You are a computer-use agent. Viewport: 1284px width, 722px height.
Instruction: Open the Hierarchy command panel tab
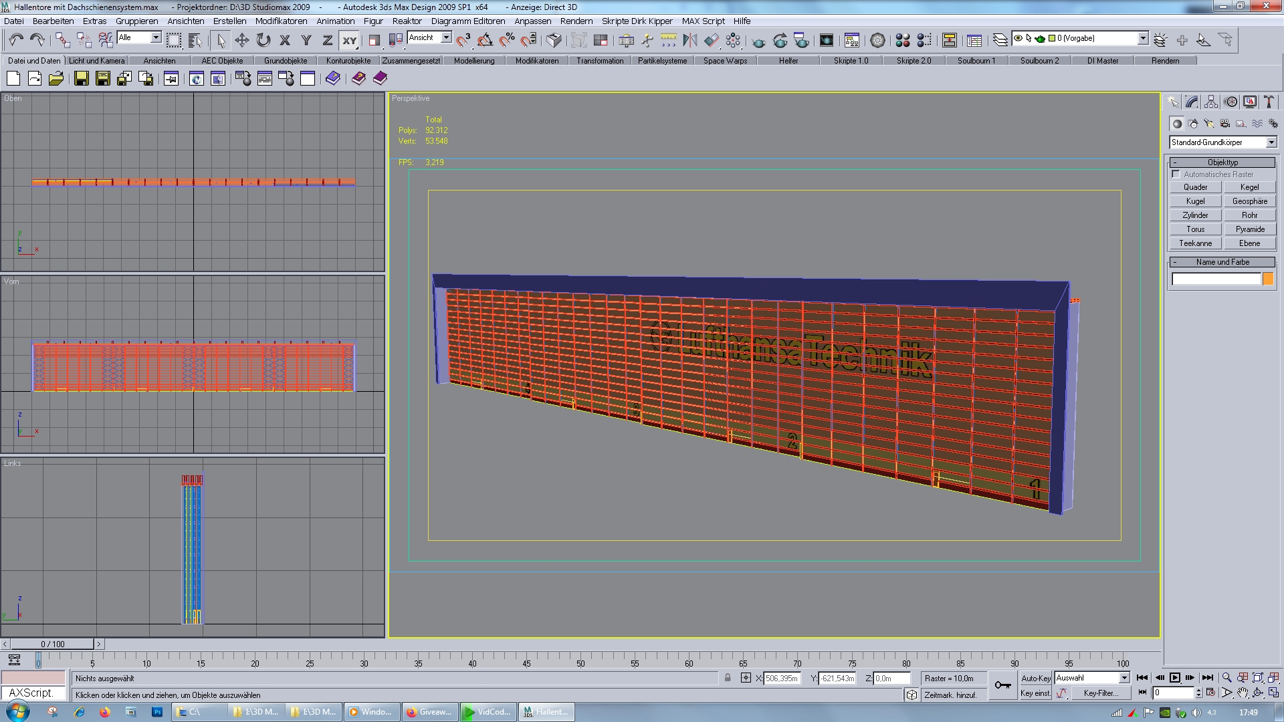tap(1211, 102)
